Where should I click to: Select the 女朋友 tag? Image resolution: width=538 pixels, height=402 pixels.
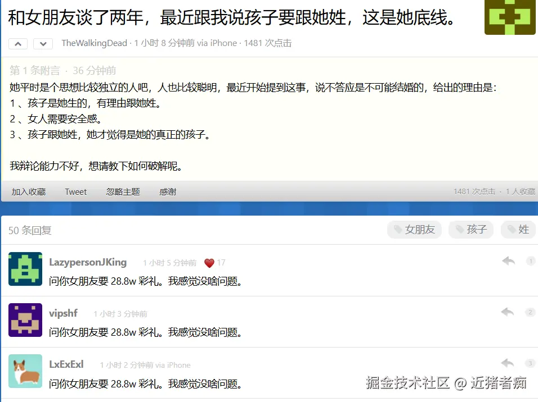pyautogui.click(x=415, y=230)
